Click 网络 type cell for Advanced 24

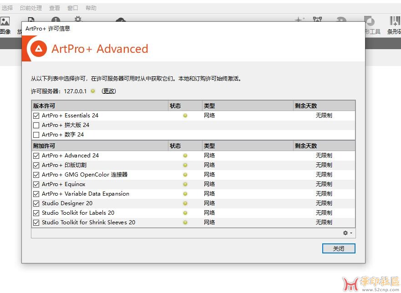[x=209, y=156]
